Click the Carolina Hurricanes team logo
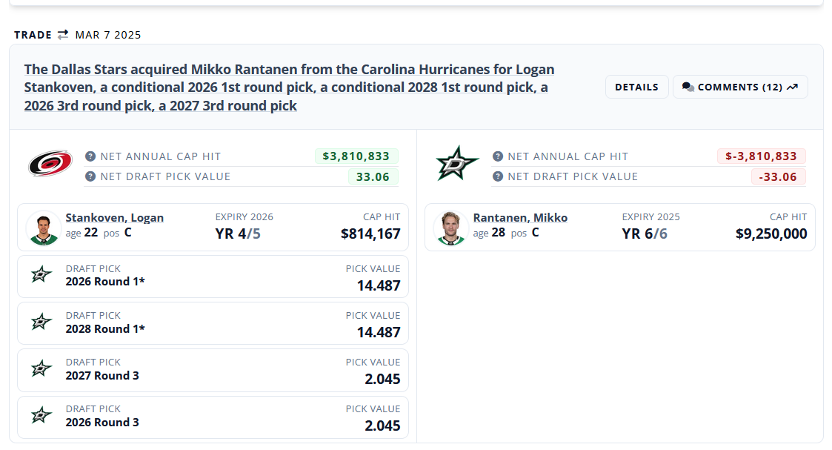This screenshot has height=450, width=832. coord(50,164)
